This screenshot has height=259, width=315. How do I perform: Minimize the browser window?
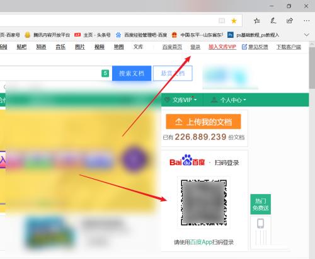[272, 6]
